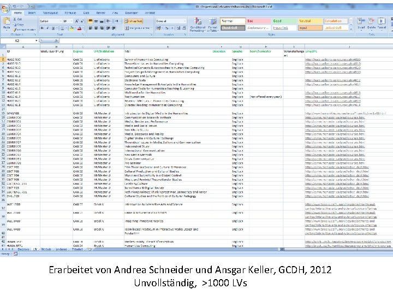
Task: Click the insert function fx icon
Action: coord(56,40)
